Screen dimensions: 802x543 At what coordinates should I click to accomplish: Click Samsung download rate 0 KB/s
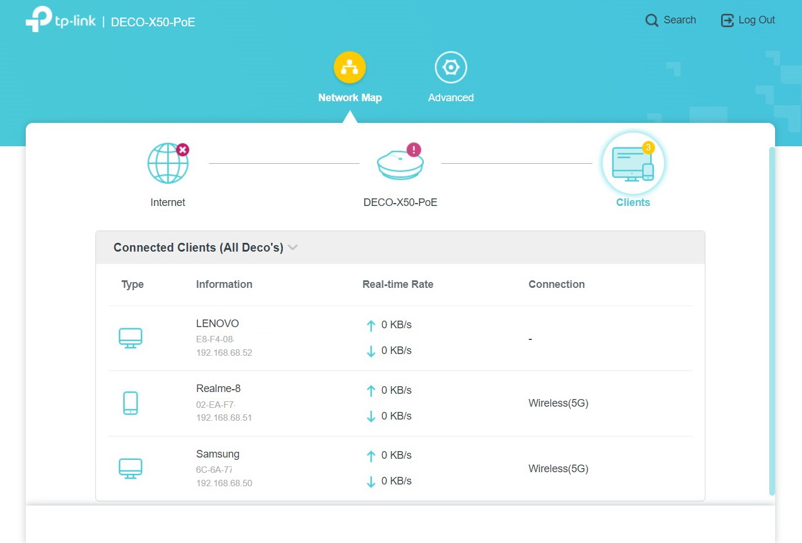point(396,481)
